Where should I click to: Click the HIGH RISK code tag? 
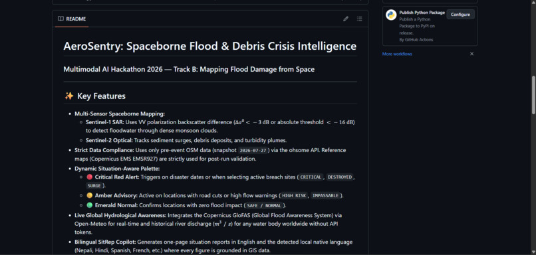(294, 196)
